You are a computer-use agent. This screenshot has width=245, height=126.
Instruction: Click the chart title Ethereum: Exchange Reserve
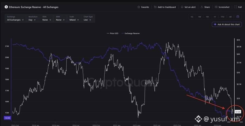click(x=33, y=7)
